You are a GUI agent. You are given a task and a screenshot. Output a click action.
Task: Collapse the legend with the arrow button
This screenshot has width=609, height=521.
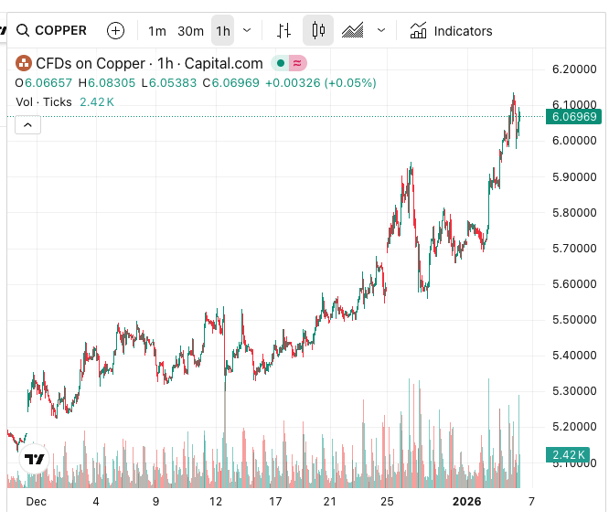27,124
